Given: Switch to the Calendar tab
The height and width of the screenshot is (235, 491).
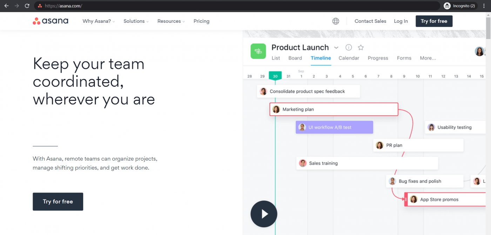Looking at the screenshot, I should click(349, 58).
